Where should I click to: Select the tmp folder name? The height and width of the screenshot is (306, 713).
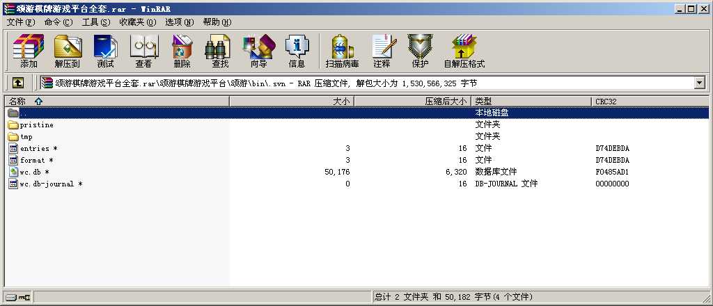click(x=26, y=136)
